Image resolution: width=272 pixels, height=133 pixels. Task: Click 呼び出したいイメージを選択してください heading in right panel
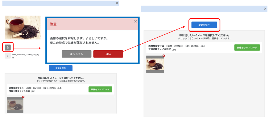tap(204, 35)
